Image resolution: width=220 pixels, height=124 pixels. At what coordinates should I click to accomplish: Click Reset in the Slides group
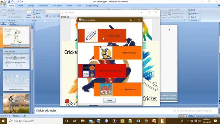37,13
